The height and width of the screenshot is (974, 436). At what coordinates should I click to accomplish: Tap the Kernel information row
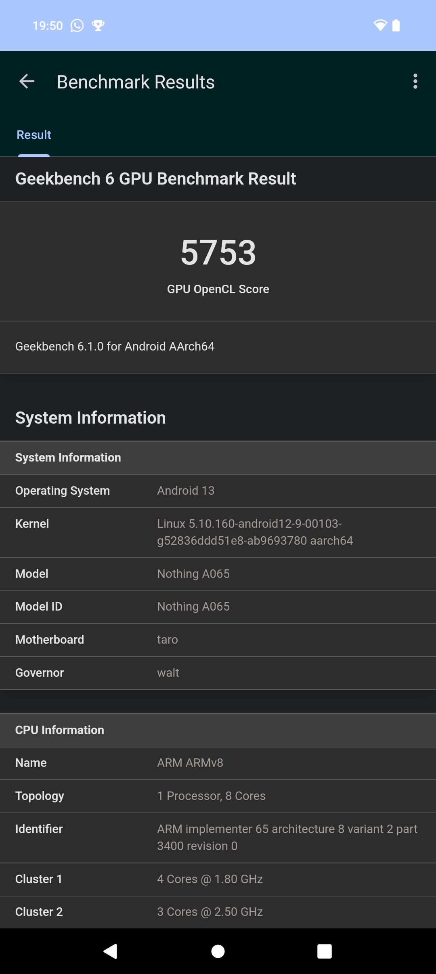point(218,532)
